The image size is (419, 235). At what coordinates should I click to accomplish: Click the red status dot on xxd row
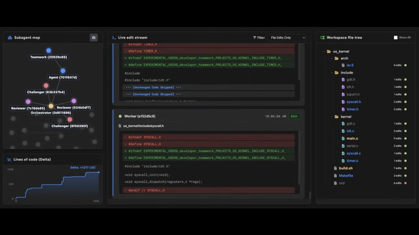406,183
